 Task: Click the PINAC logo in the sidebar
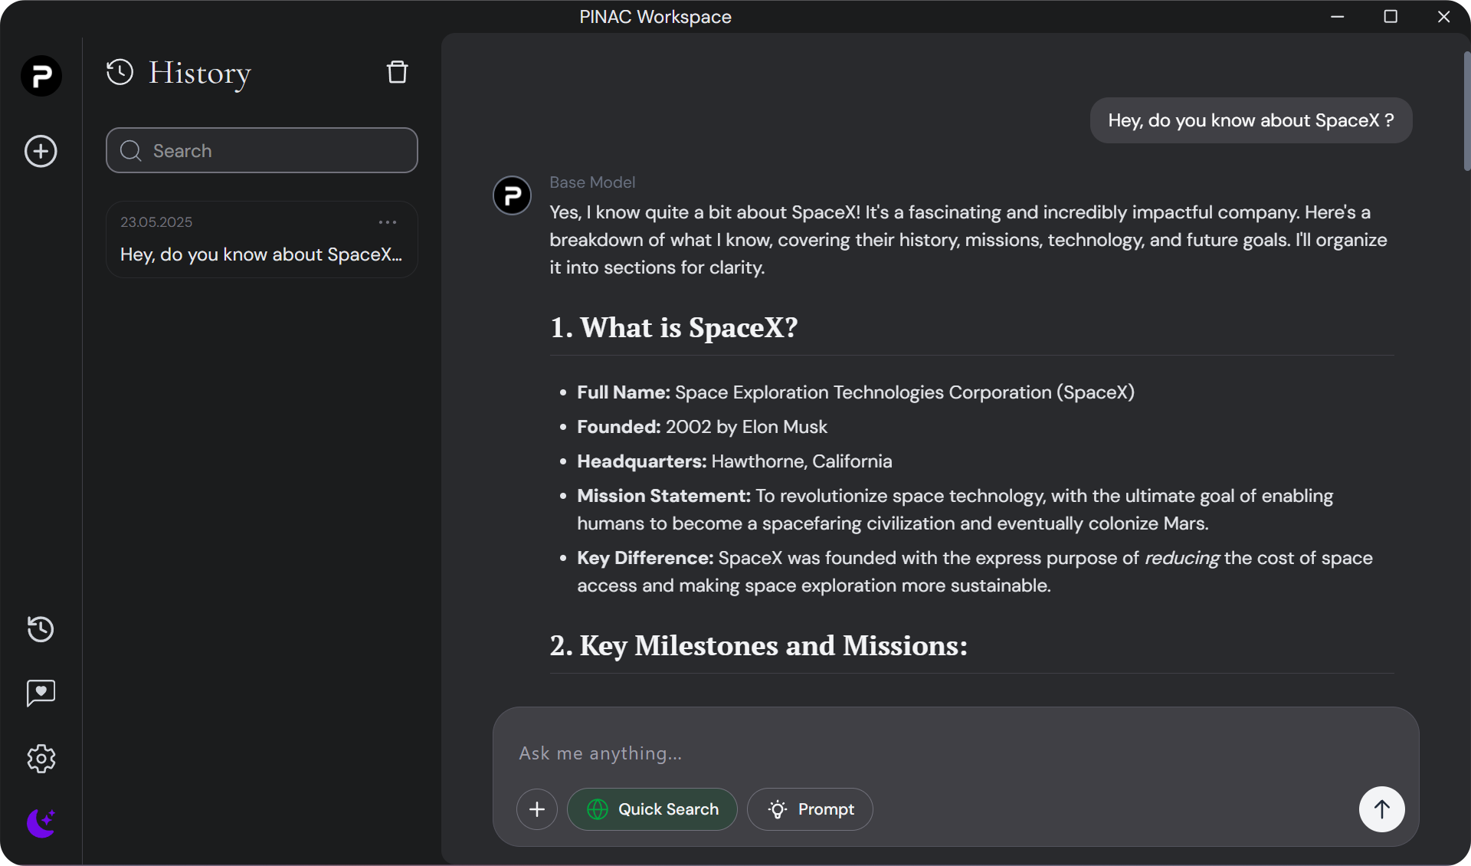pos(41,76)
